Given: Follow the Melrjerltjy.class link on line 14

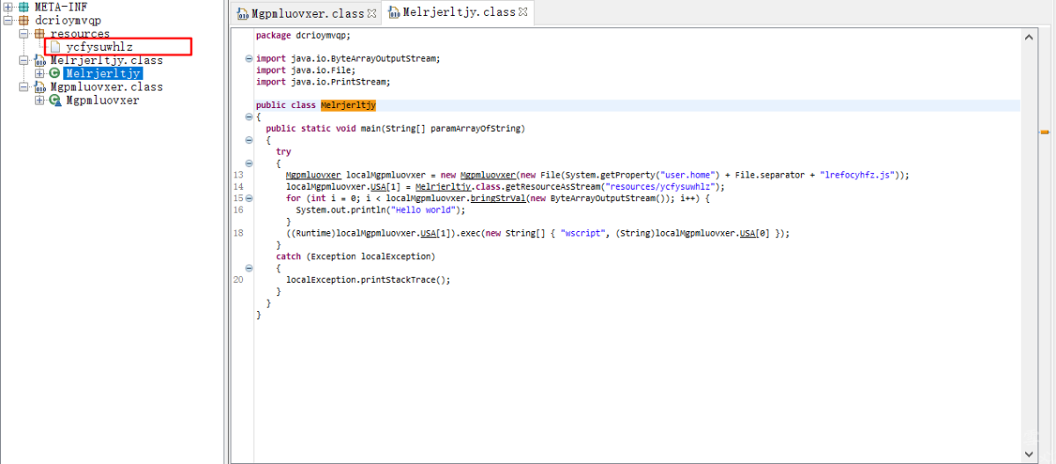Looking at the screenshot, I should (444, 186).
